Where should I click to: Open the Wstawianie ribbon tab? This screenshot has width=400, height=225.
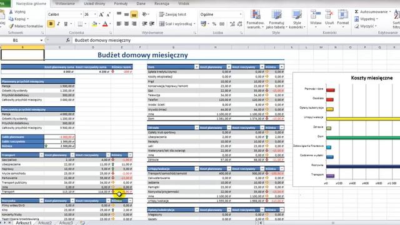[65, 4]
